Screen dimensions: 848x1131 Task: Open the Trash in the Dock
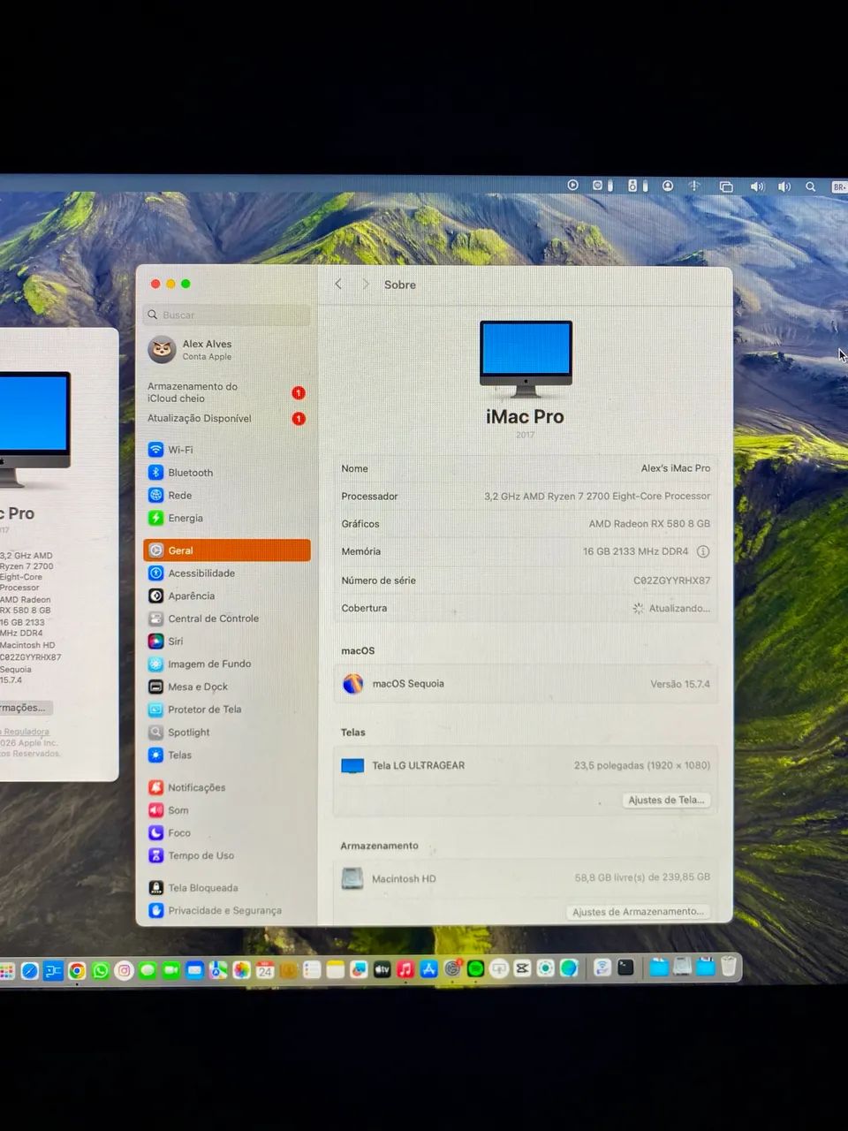[x=729, y=967]
